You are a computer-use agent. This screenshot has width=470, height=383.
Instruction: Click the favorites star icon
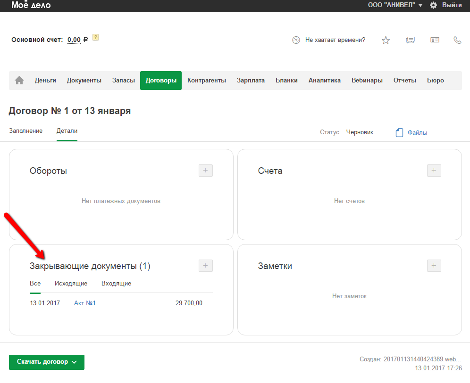click(386, 40)
